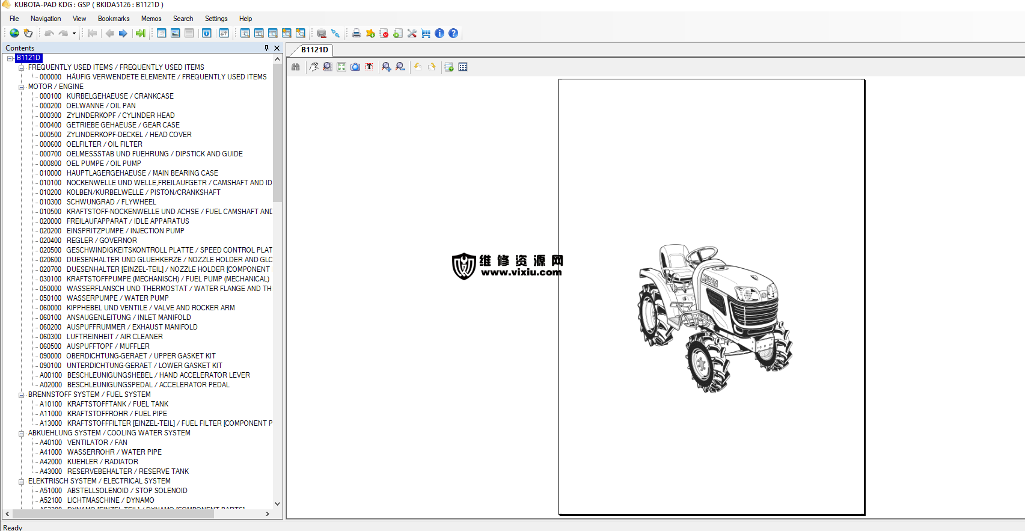This screenshot has width=1025, height=531.
Task: Collapse the MOTOR / ENGINE tree group
Action: tap(22, 87)
